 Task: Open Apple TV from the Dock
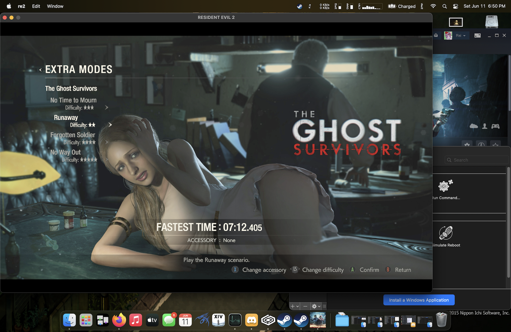152,320
